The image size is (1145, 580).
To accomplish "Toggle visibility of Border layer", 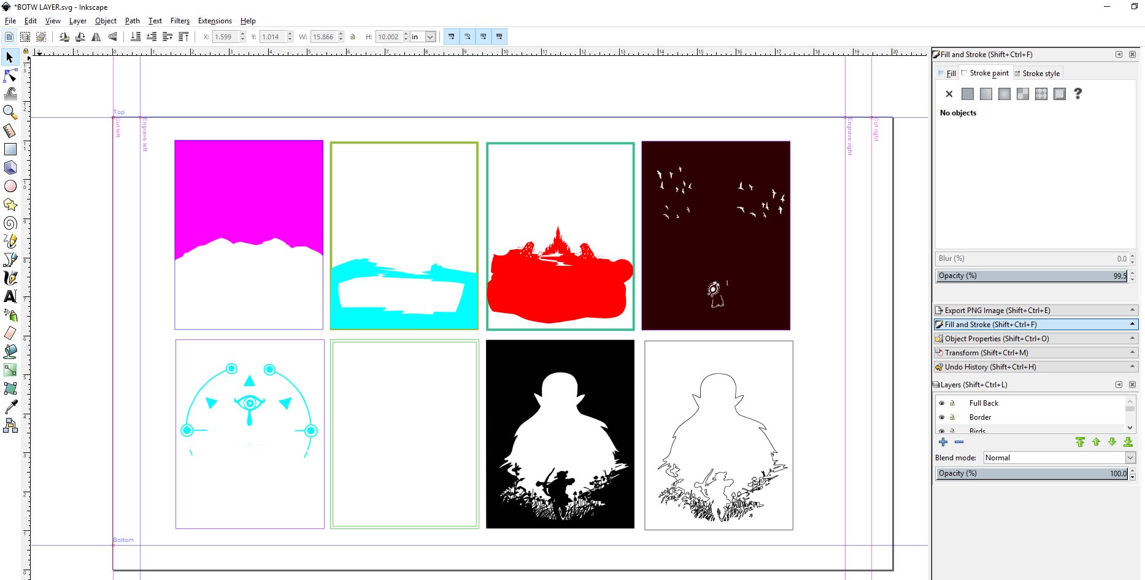I will point(942,417).
